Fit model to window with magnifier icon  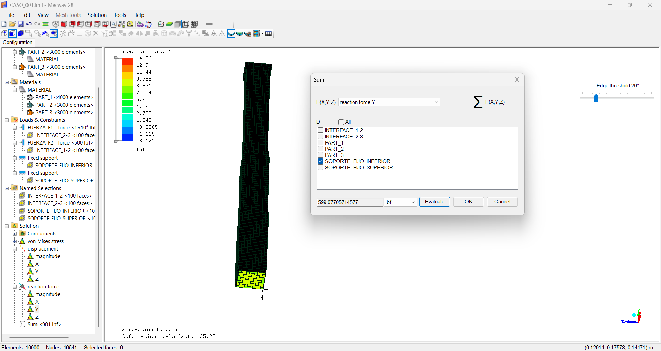click(114, 24)
